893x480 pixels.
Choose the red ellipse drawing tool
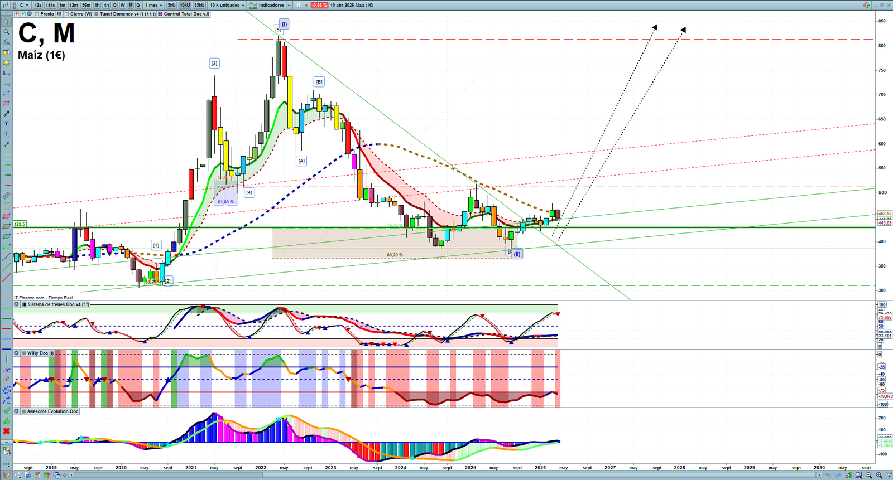6,216
